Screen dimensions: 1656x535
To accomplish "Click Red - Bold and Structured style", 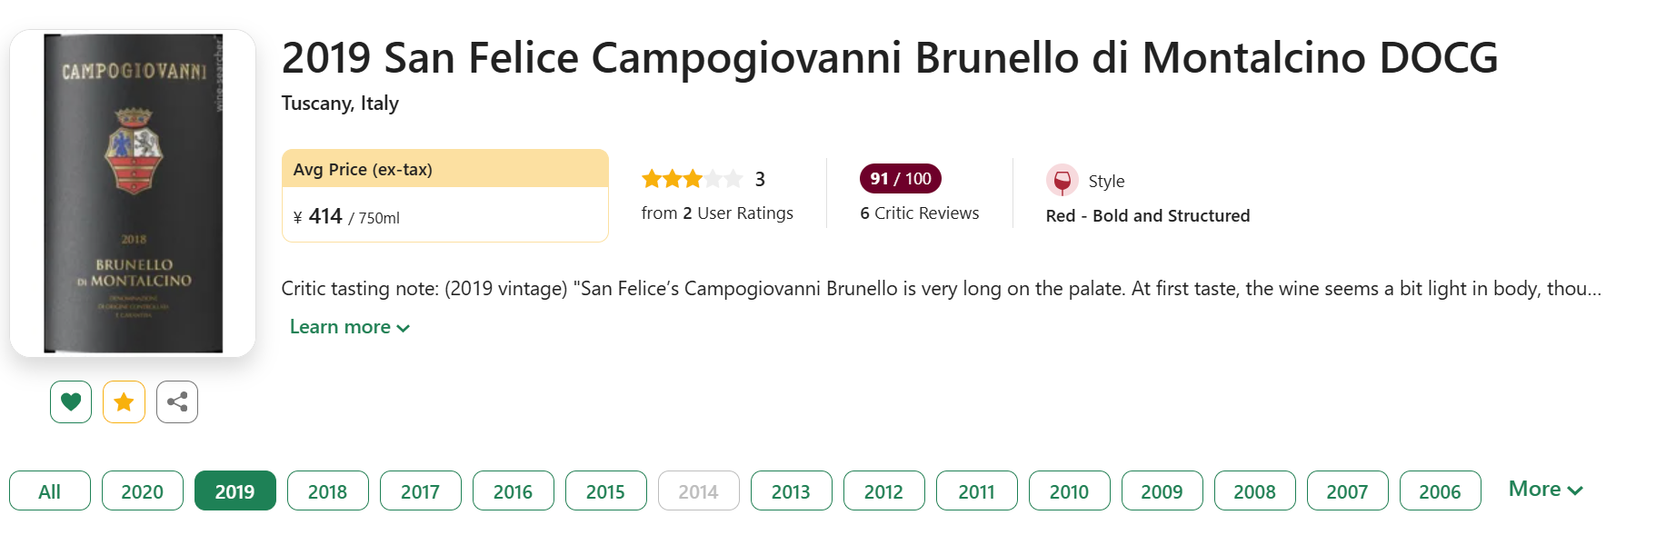I will [1148, 216].
